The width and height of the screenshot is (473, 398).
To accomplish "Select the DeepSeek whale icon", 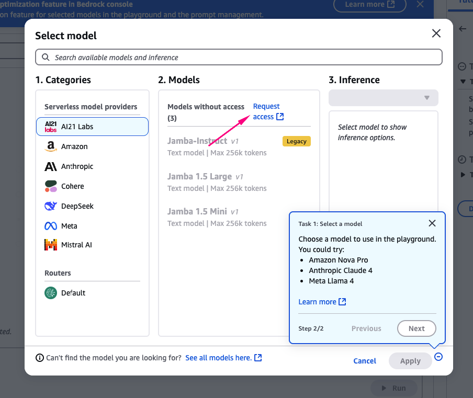I will click(51, 206).
